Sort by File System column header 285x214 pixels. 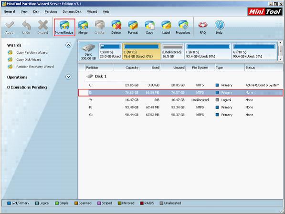[200, 68]
